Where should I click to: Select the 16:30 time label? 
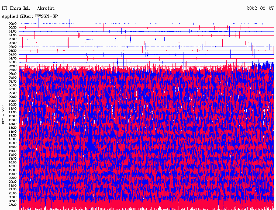click(x=13, y=151)
